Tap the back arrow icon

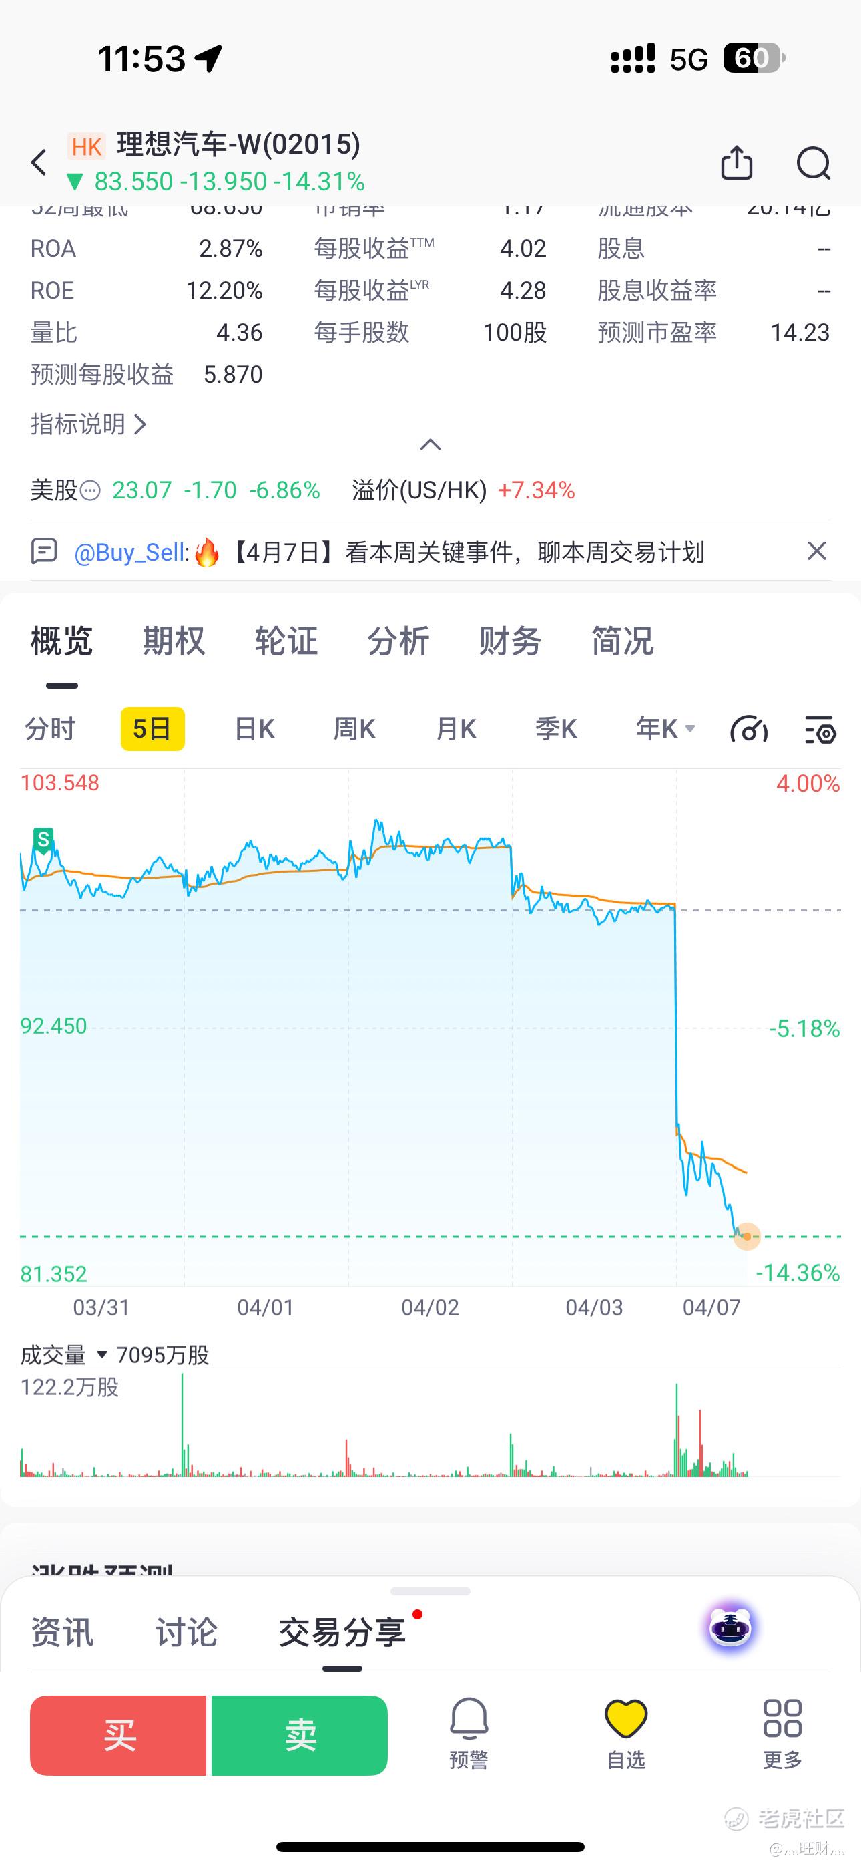point(39,162)
